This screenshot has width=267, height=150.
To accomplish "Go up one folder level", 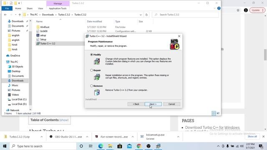I will click(x=20, y=15).
